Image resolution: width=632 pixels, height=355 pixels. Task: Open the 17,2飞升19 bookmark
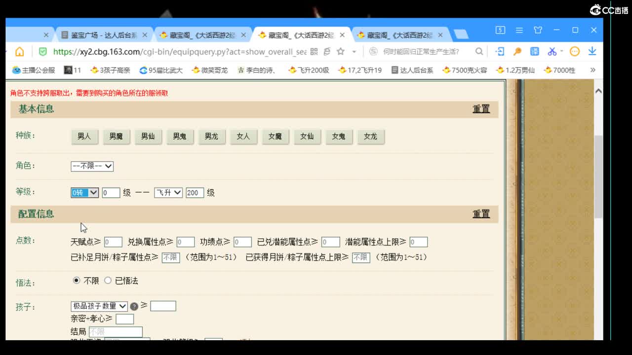pyautogui.click(x=360, y=70)
